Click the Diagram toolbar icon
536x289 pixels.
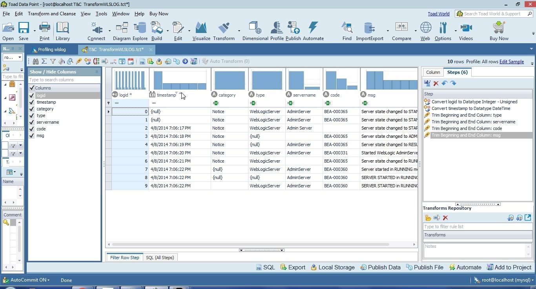tap(122, 31)
